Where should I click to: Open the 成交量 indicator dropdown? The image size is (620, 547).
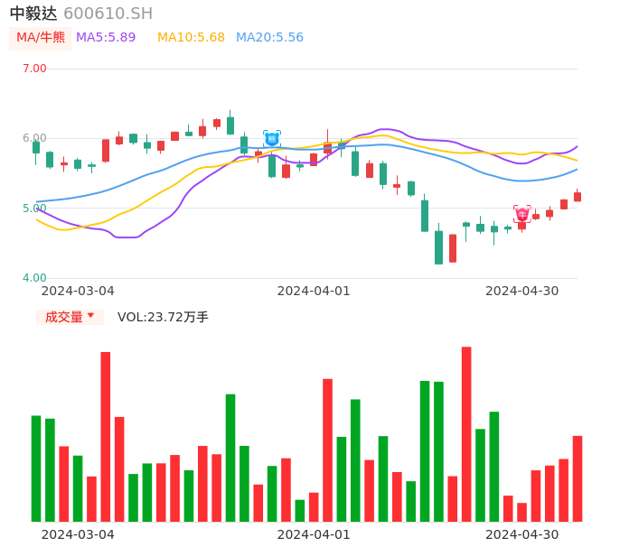[70, 317]
